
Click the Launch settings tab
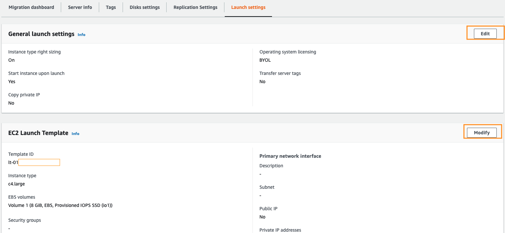248,7
